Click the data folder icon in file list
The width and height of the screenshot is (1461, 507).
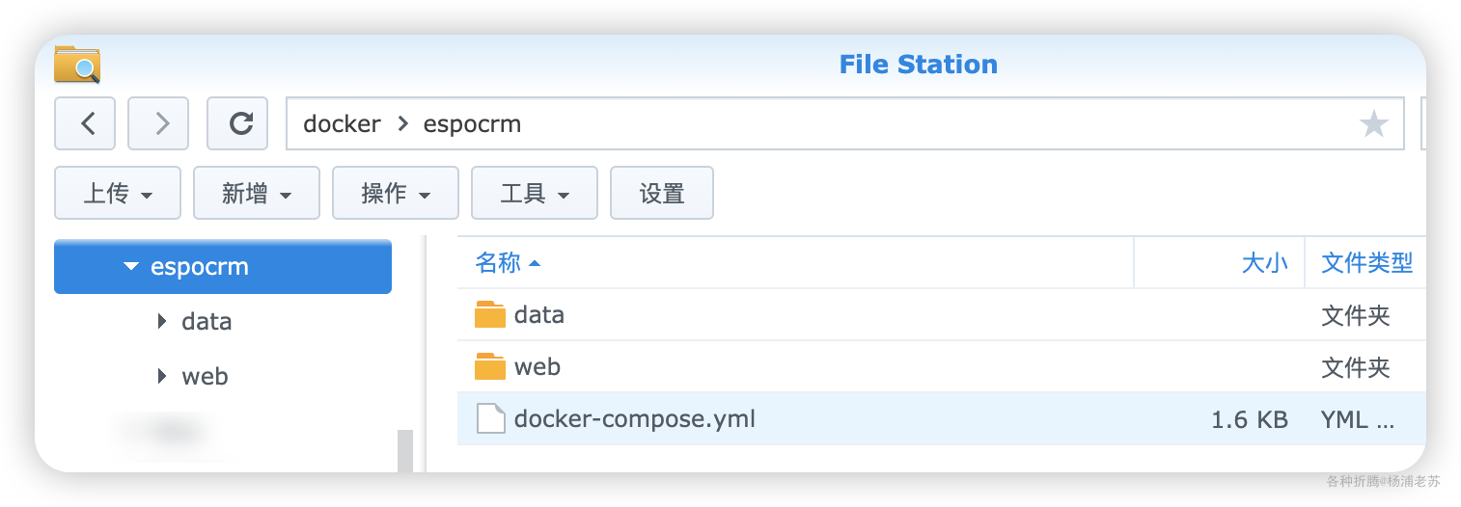pos(490,315)
